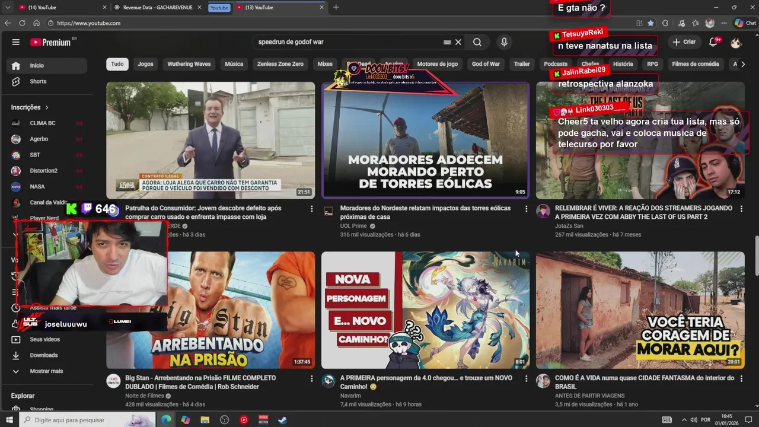This screenshot has height=427, width=759.
Task: Open the YouTube account avatar menu
Action: (x=736, y=42)
